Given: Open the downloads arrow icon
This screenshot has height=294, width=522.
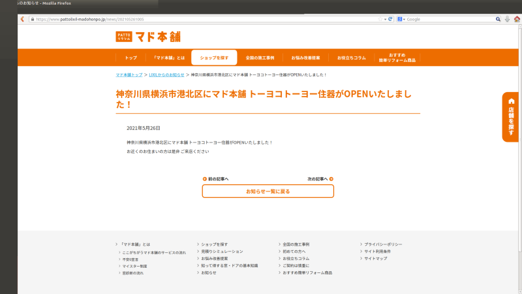Looking at the screenshot, I should pos(507,20).
